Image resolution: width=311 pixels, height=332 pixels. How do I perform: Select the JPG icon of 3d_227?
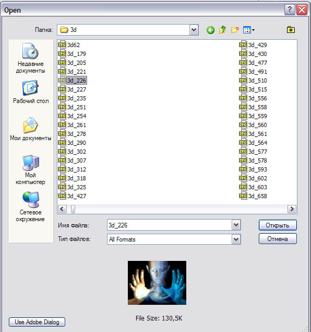pos(62,89)
